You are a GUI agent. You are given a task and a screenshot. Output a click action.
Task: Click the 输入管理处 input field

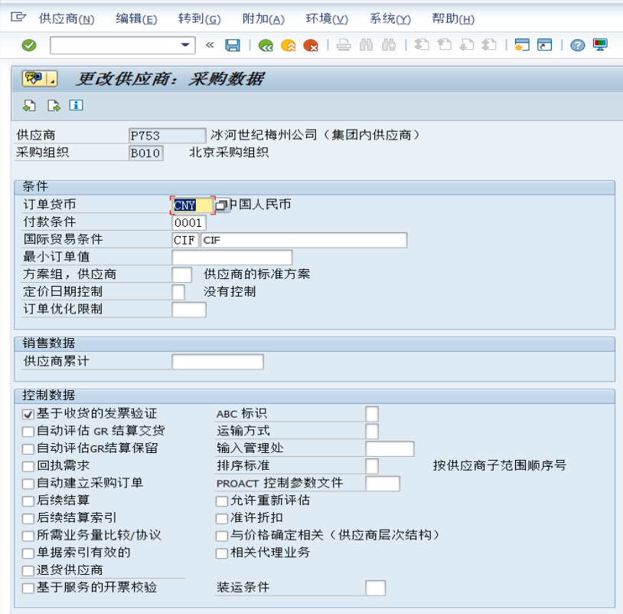390,448
